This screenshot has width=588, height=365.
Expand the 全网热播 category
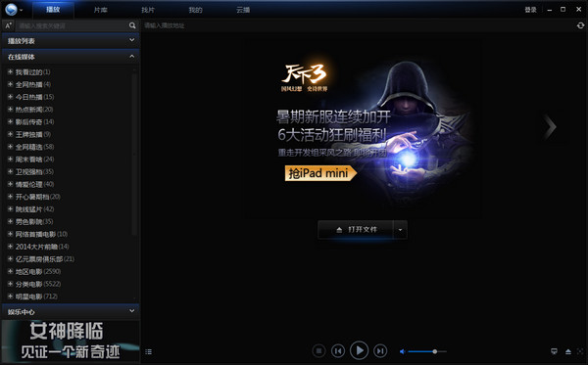[x=10, y=84]
